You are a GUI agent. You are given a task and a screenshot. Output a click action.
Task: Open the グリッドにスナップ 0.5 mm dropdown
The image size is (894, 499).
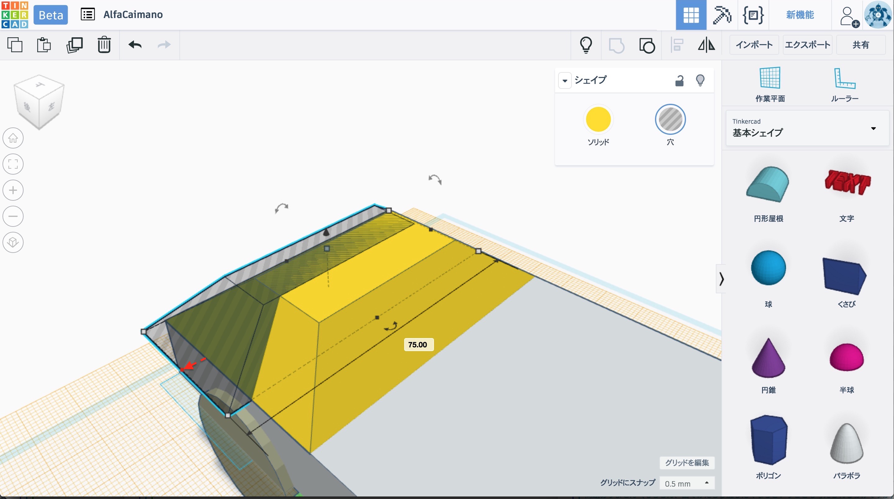point(686,483)
